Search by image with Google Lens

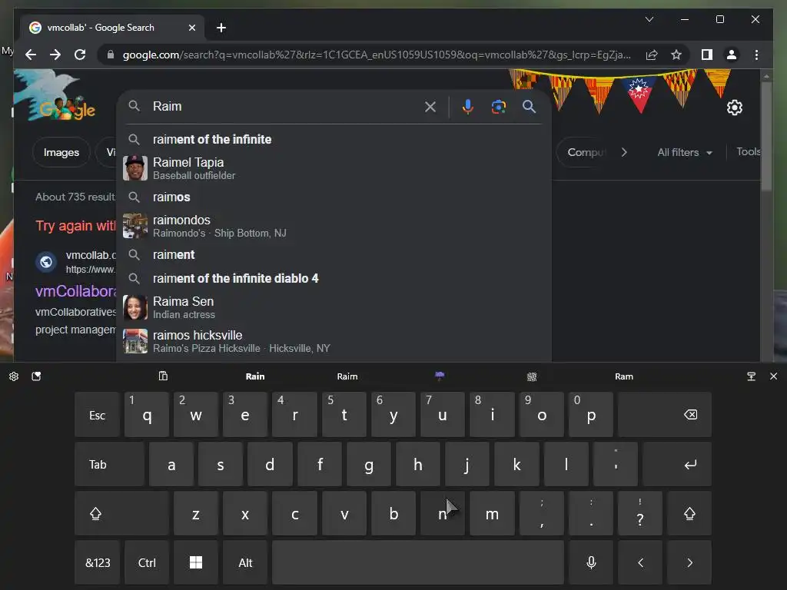(498, 106)
